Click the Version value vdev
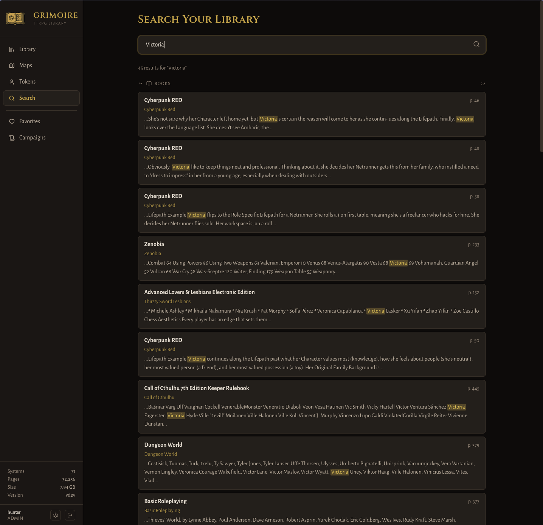The height and width of the screenshot is (525, 543). 70,495
